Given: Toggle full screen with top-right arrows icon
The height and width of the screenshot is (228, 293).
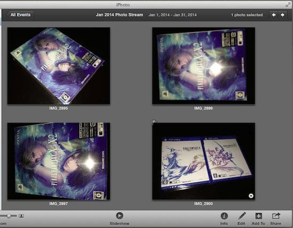Looking at the screenshot, I should [288, 5].
